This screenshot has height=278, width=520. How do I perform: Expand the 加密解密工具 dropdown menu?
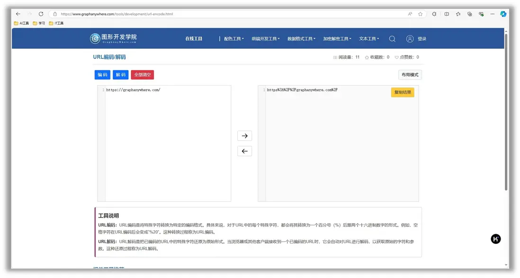[x=337, y=39]
